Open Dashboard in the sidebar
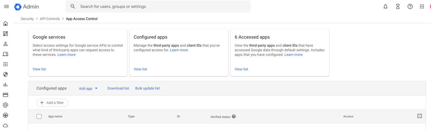Viewport: 431px width, 130px height. [5, 34]
